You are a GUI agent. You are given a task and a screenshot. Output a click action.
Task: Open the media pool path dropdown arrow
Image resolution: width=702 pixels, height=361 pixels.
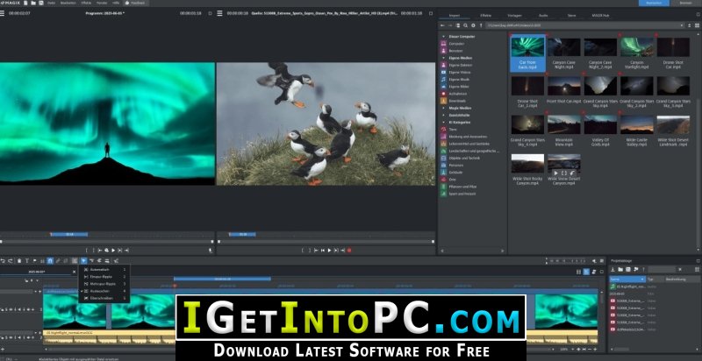click(x=683, y=26)
